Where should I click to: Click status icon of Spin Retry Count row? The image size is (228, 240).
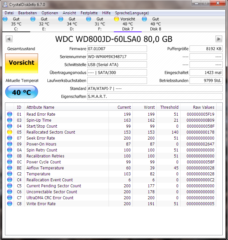10,150
